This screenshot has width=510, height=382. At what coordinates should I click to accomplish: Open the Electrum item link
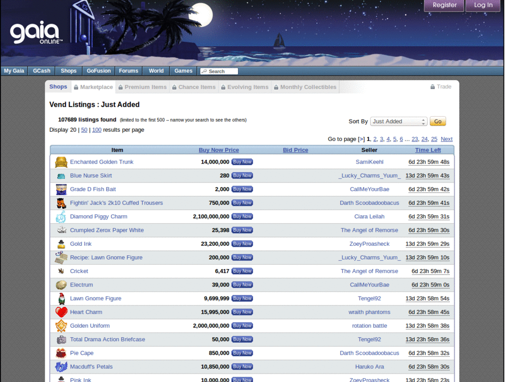81,285
